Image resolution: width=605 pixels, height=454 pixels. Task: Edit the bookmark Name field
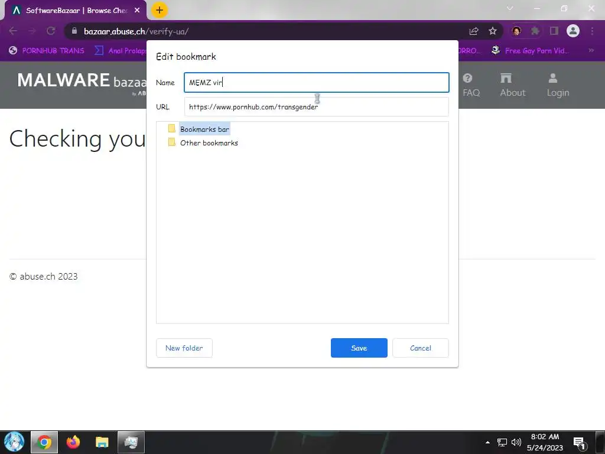[x=317, y=82]
